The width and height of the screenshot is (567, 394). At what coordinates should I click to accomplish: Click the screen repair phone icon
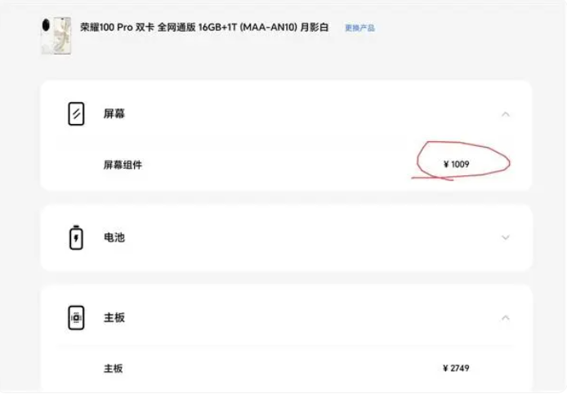(76, 113)
